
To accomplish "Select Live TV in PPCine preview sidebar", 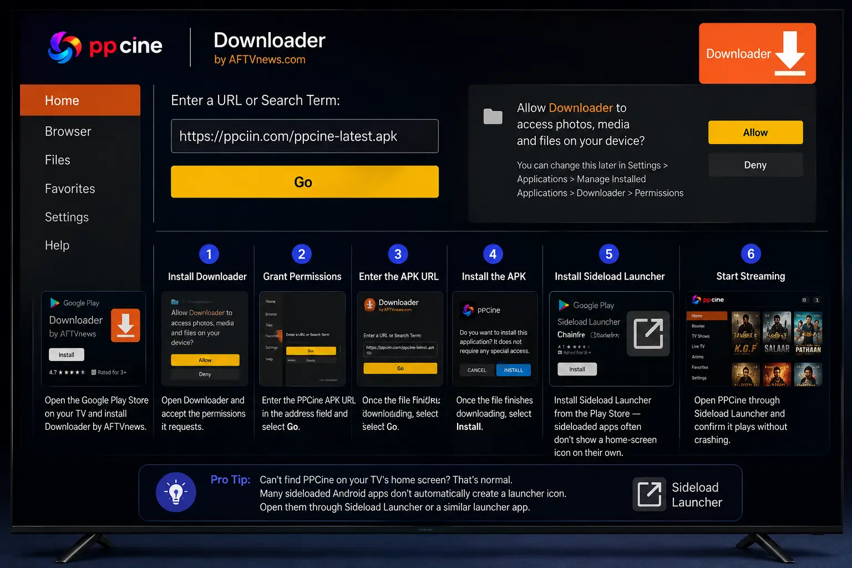I will click(x=698, y=346).
